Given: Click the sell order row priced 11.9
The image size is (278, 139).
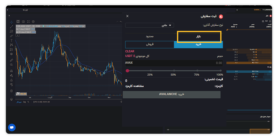Looking at the screenshot, I should tap(249, 60).
